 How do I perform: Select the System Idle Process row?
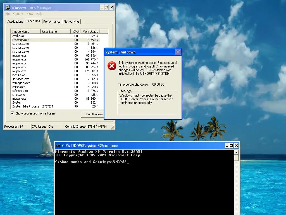56,106
